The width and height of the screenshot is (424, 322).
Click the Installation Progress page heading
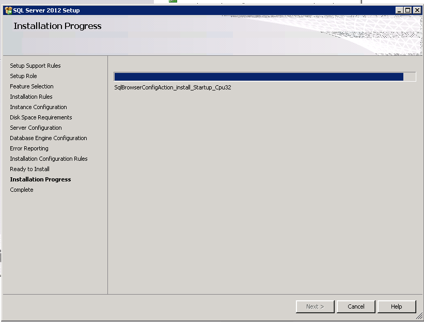coord(57,26)
